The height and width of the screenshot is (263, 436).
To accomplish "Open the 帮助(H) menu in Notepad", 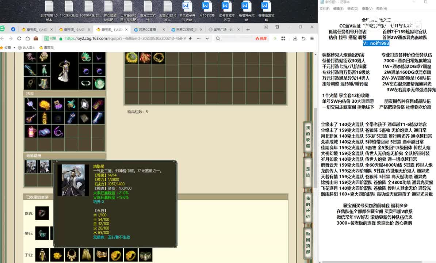I will 381,9.
